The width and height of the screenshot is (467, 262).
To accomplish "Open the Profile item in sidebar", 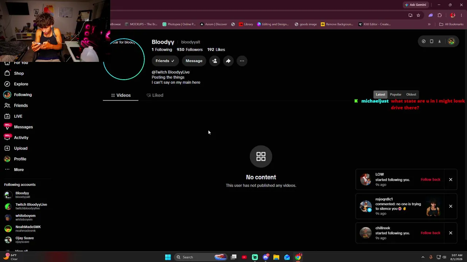I will [x=15, y=159].
